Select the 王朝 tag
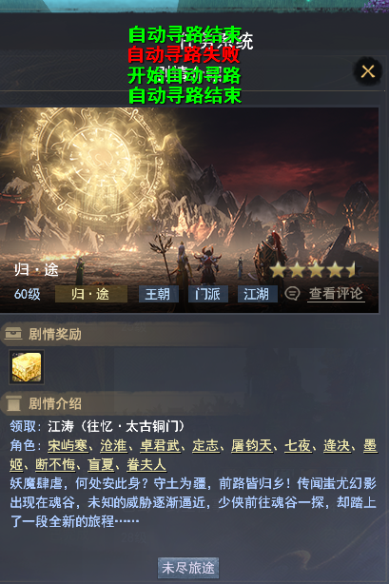Viewport: 389px width, 584px height. pos(158,294)
